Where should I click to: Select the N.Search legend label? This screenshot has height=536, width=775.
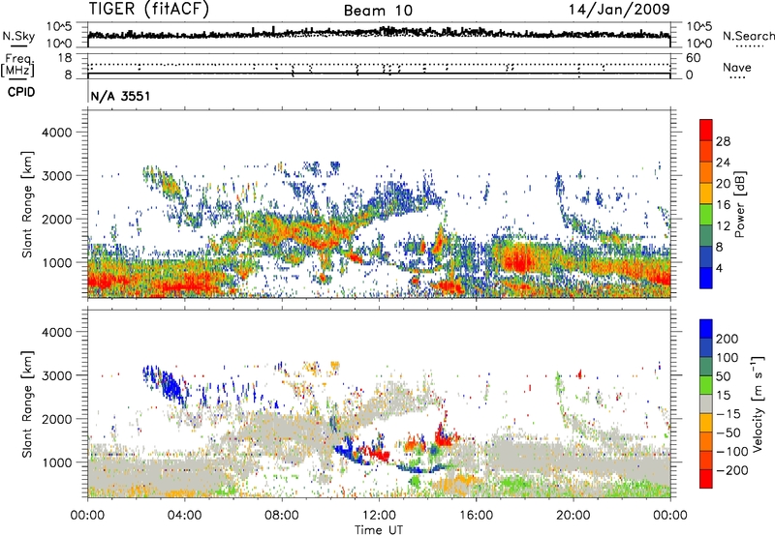(748, 36)
